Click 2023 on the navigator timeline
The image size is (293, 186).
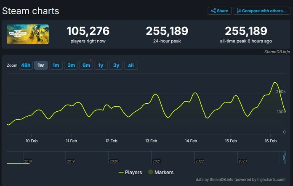pyautogui.click(x=242, y=161)
